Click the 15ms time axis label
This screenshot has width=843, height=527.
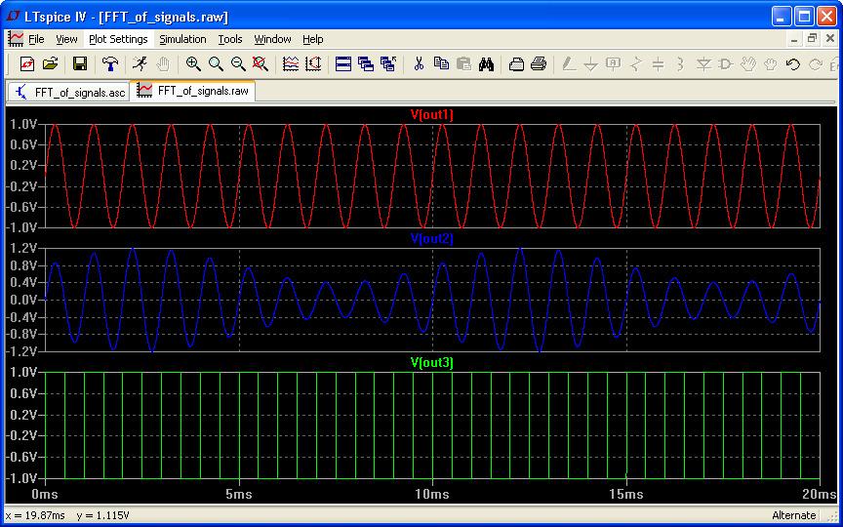626,494
